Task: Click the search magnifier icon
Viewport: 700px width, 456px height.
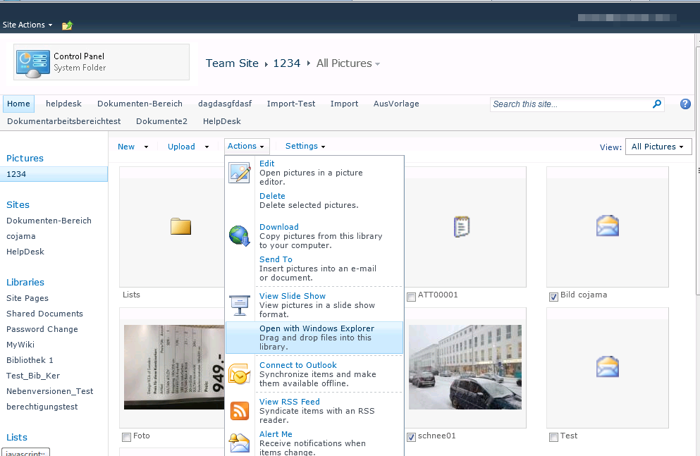Action: point(657,104)
